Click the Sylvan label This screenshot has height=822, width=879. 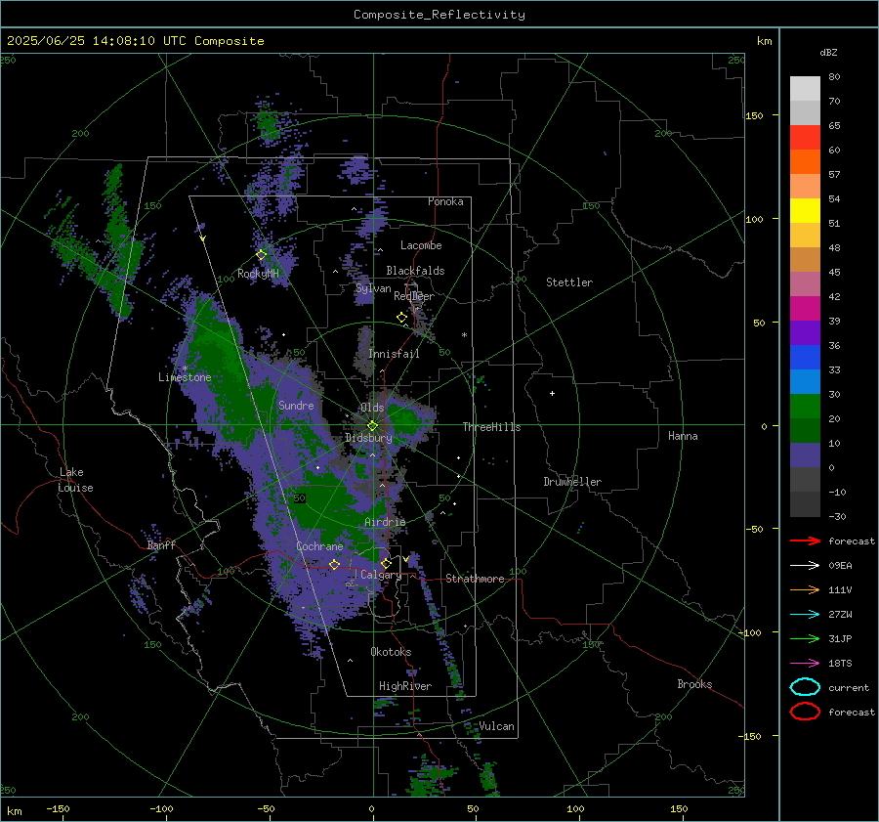[x=373, y=288]
